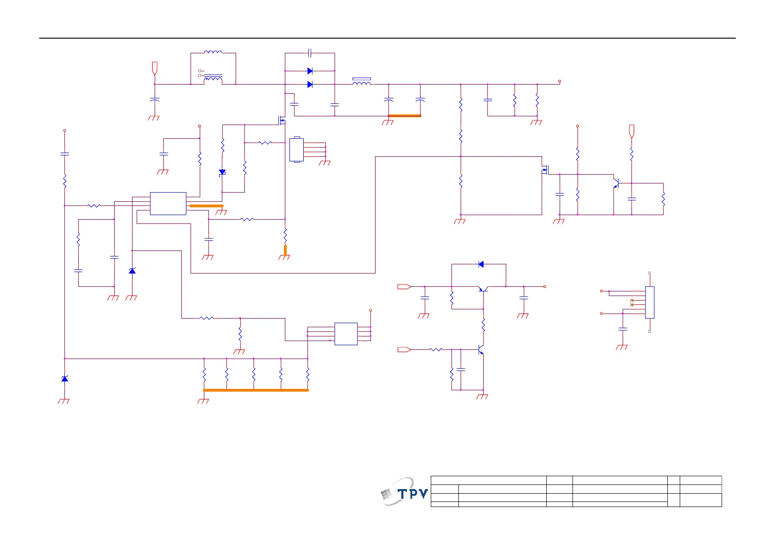This screenshot has height=547, width=775.
Task: Select the multi-pin connector with two X marks
Action: click(x=649, y=302)
